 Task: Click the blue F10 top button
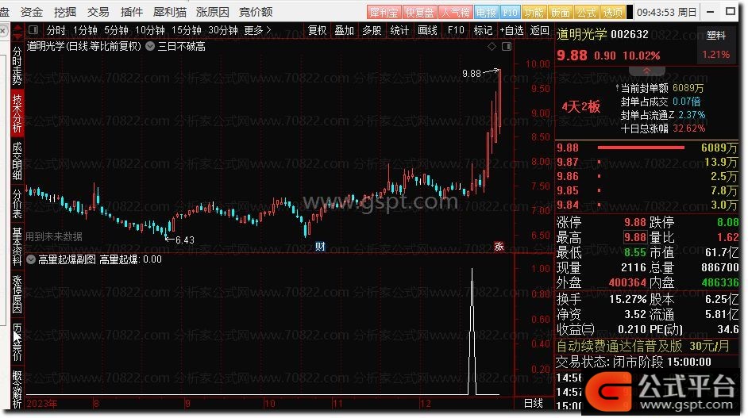click(510, 12)
